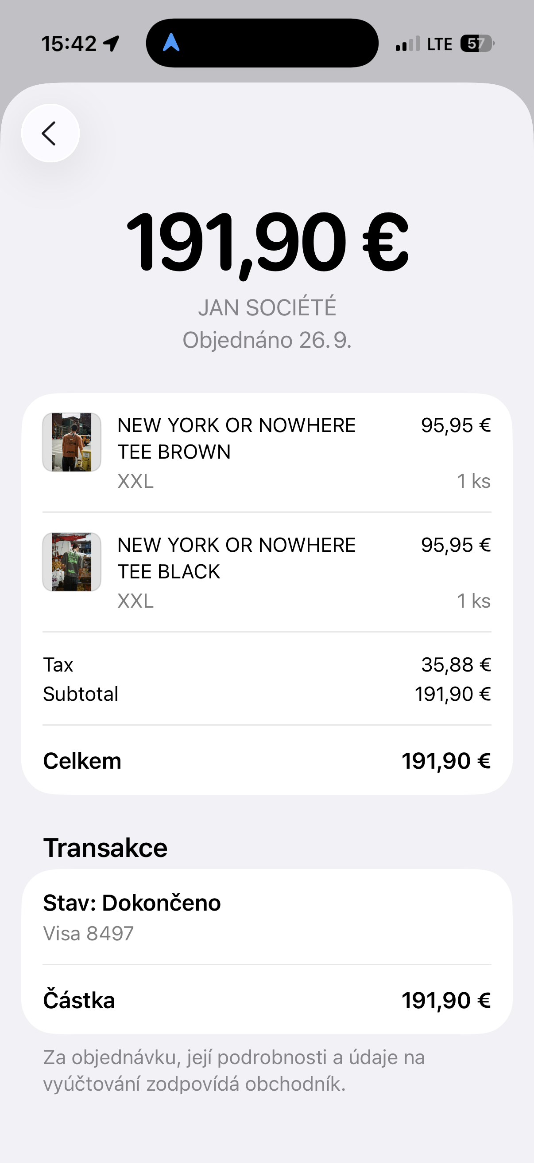Tap the JAN SOCIÉTÉ merchant name
The image size is (534, 1163).
tap(267, 308)
